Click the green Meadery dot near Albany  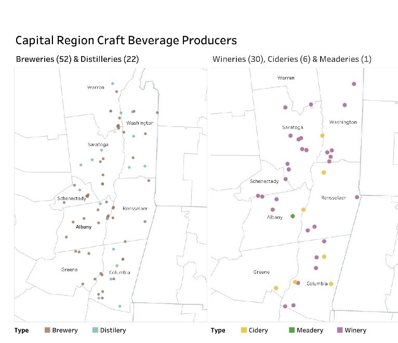(x=293, y=216)
